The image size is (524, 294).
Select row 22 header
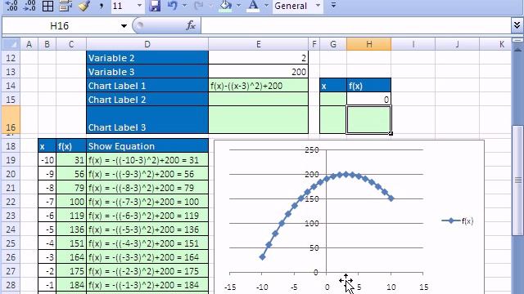[11, 202]
